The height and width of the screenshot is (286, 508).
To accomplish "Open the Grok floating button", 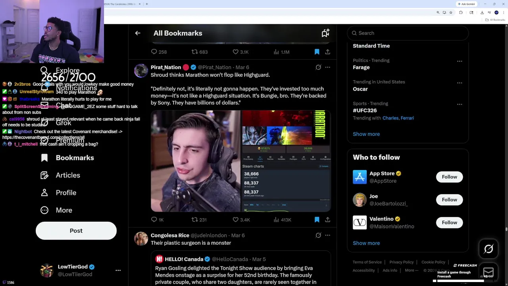I will pos(489,249).
